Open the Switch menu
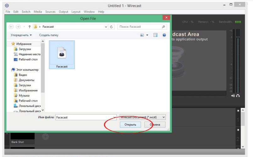This screenshot has width=253, height=157. 26,12
